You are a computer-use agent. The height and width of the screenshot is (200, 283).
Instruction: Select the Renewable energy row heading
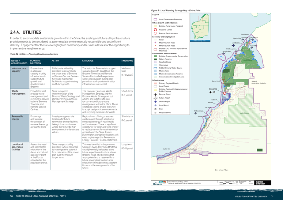[17, 118]
